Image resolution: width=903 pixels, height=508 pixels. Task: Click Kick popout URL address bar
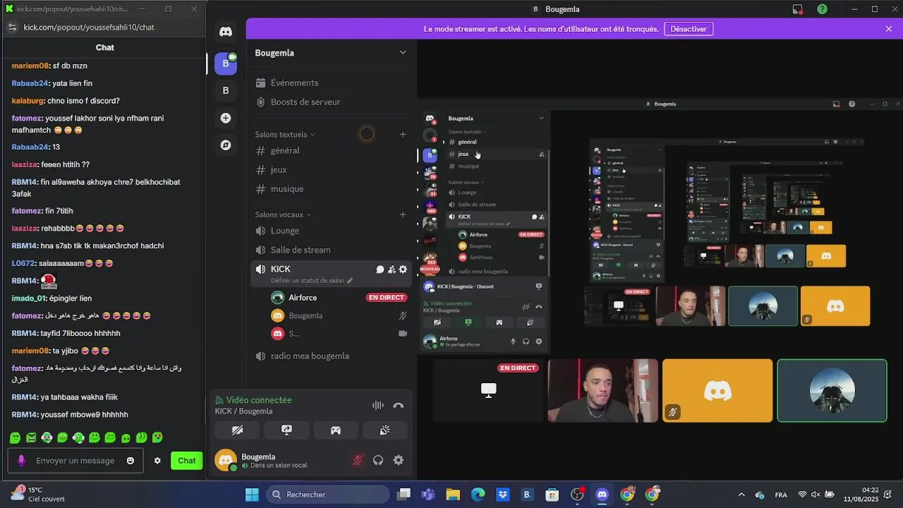tap(89, 27)
